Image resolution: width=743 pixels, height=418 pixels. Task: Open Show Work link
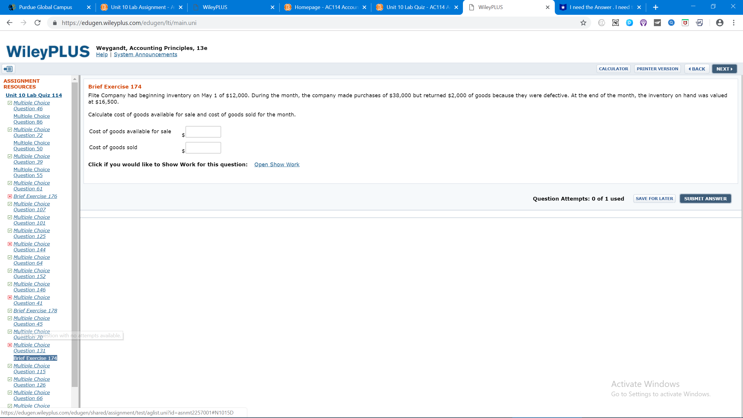click(277, 164)
